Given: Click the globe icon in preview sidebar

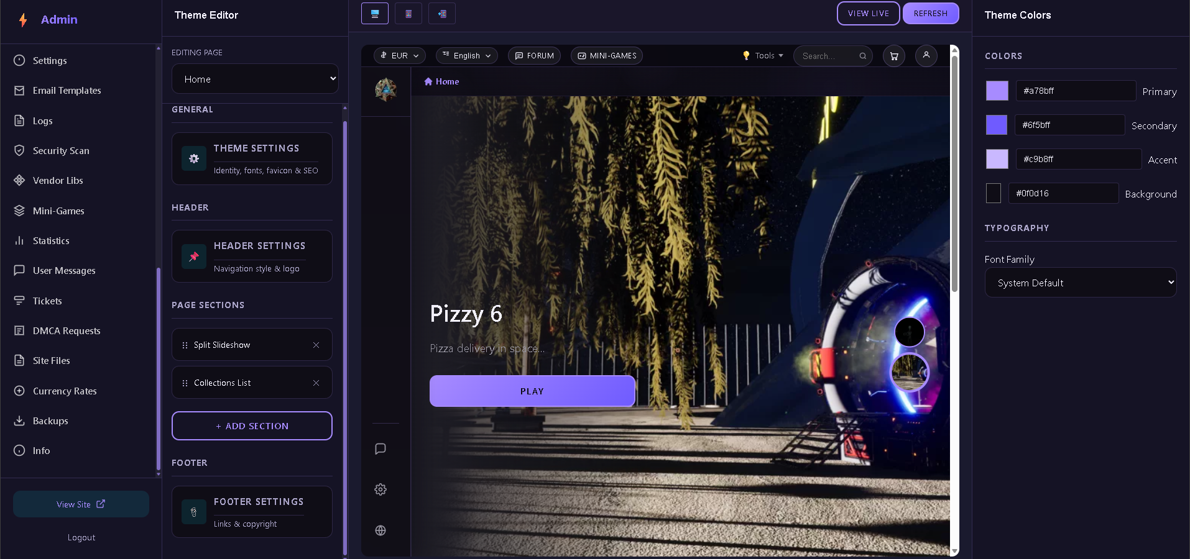Looking at the screenshot, I should (381, 530).
